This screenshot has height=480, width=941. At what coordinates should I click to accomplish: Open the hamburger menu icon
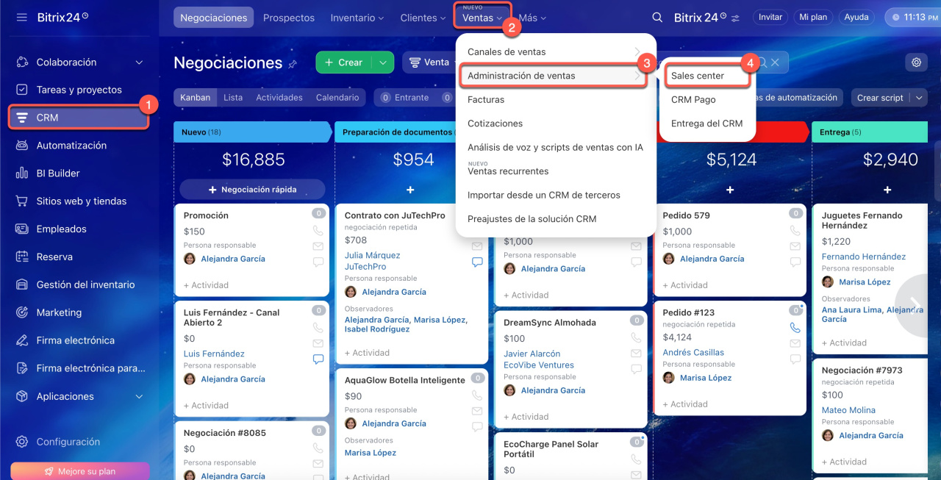[21, 17]
